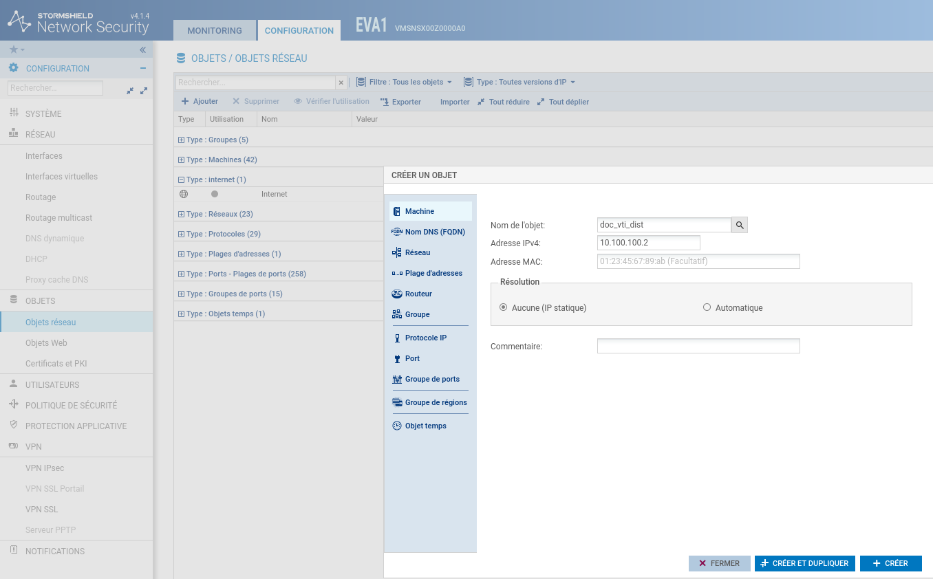Image resolution: width=933 pixels, height=579 pixels.
Task: Enable Automatique resolution option
Action: click(707, 308)
